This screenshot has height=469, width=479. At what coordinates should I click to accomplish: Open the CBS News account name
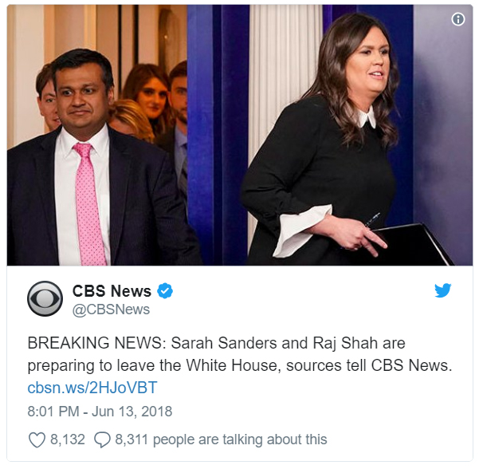(x=112, y=291)
